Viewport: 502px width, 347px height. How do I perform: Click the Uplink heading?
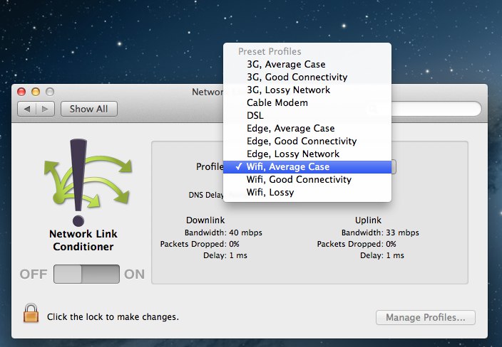click(x=368, y=220)
